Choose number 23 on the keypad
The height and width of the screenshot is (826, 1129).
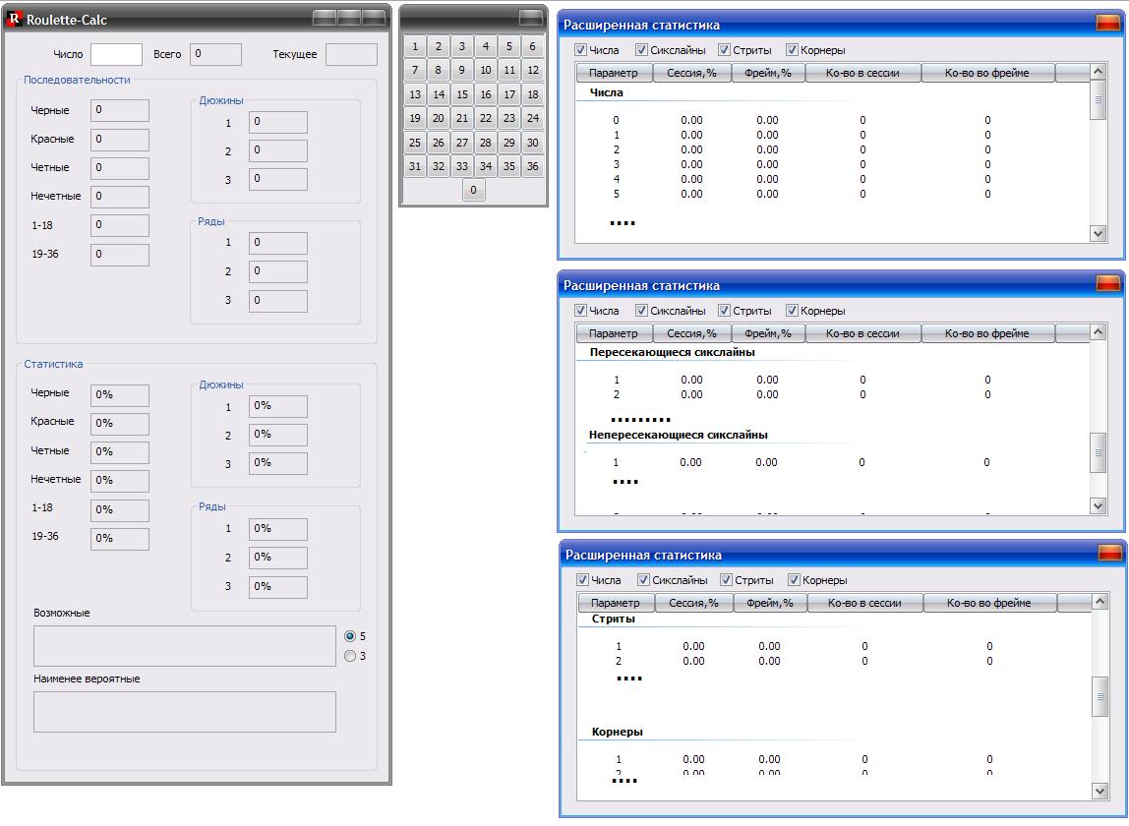[x=509, y=118]
